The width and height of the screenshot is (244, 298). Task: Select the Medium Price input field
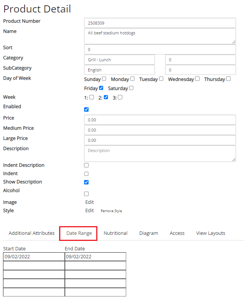coord(160,130)
